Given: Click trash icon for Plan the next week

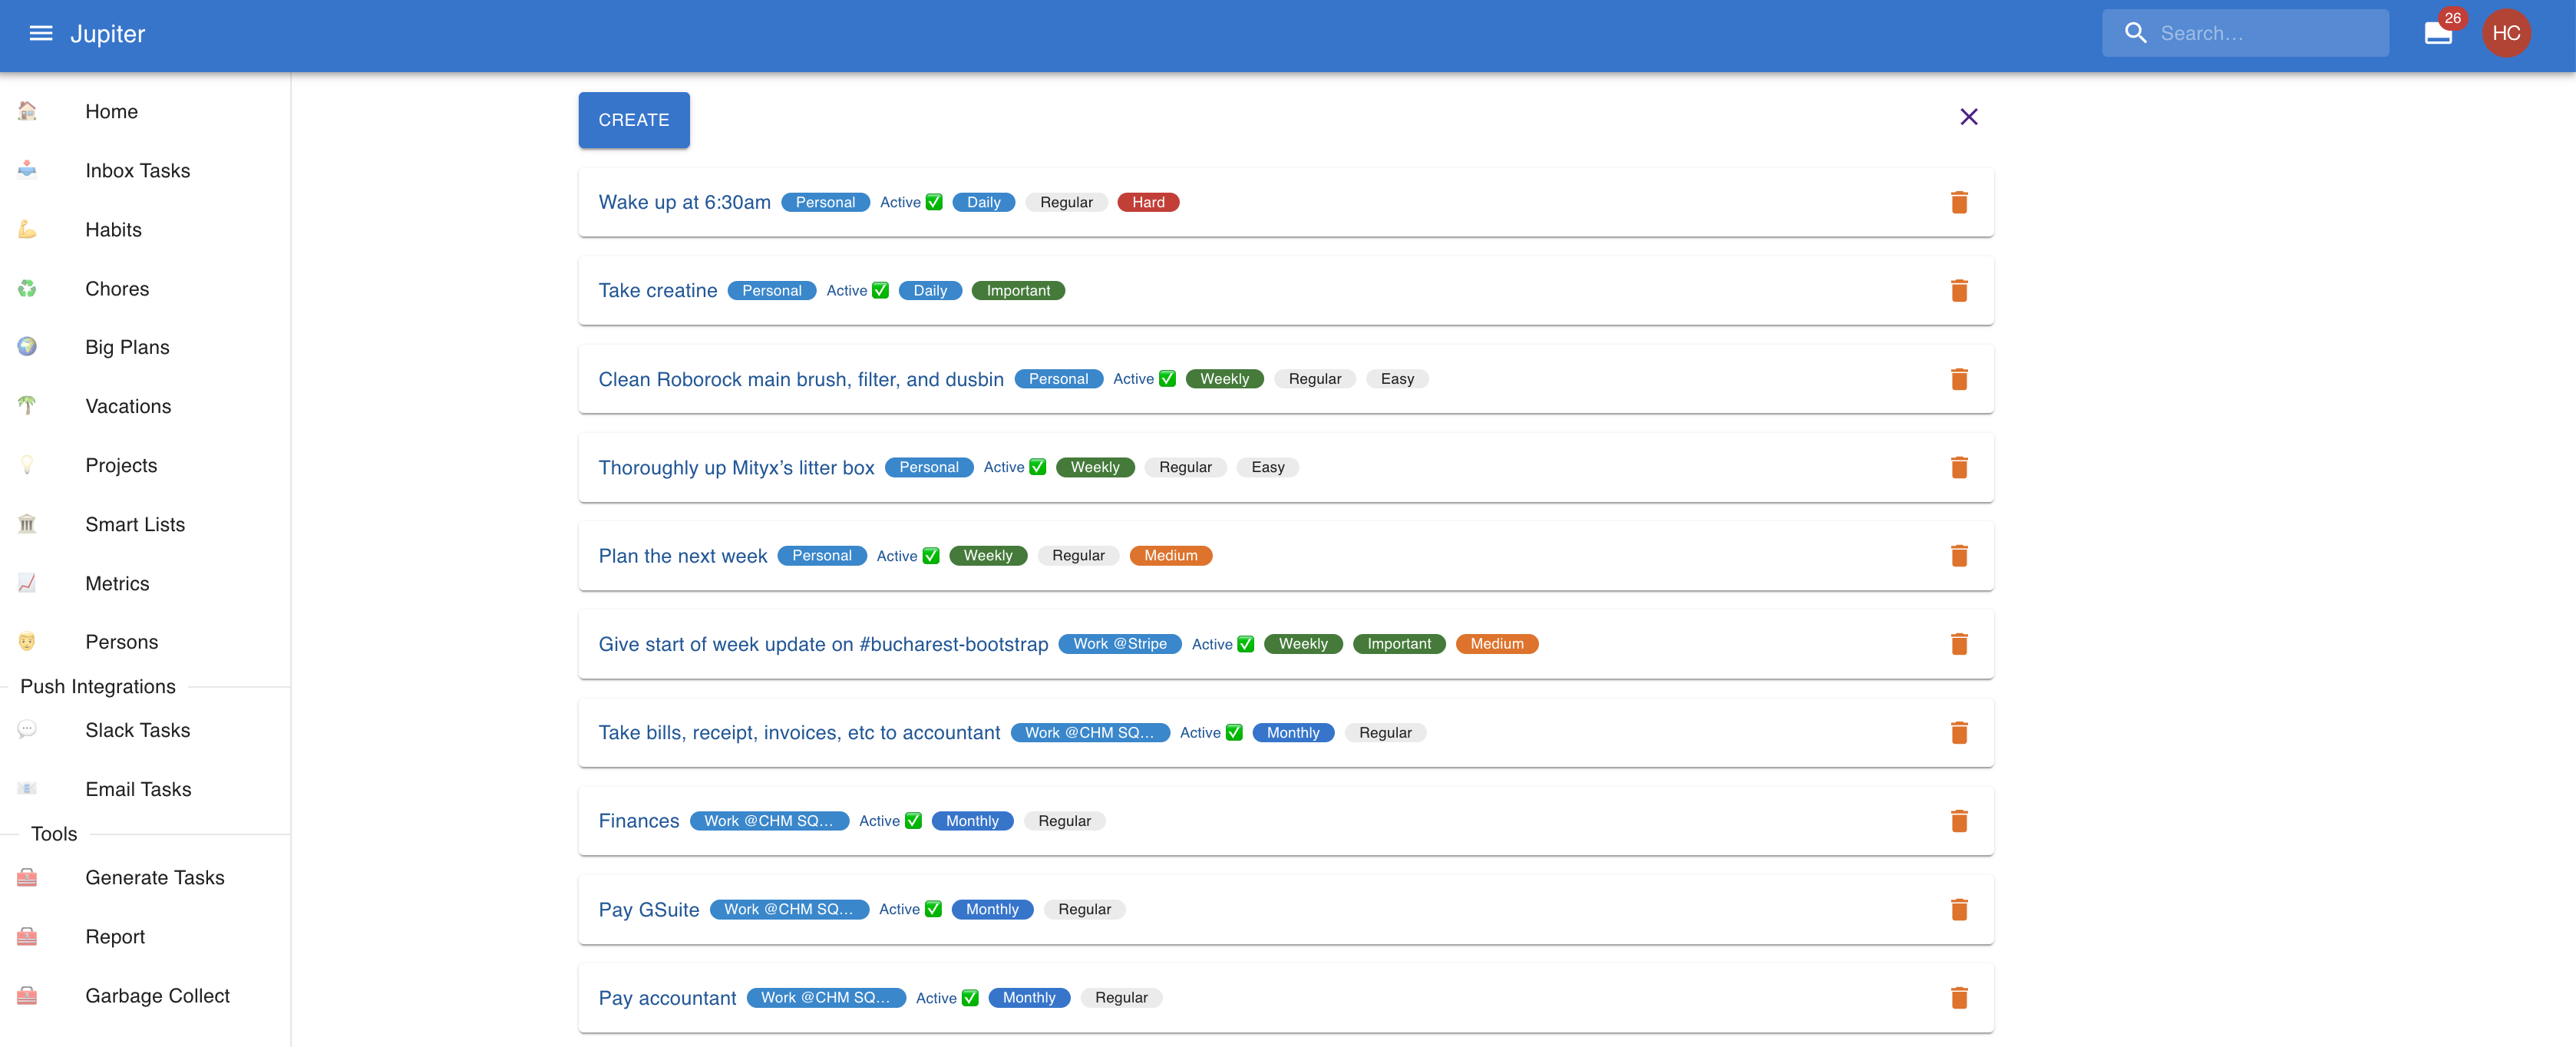Looking at the screenshot, I should click(1958, 556).
